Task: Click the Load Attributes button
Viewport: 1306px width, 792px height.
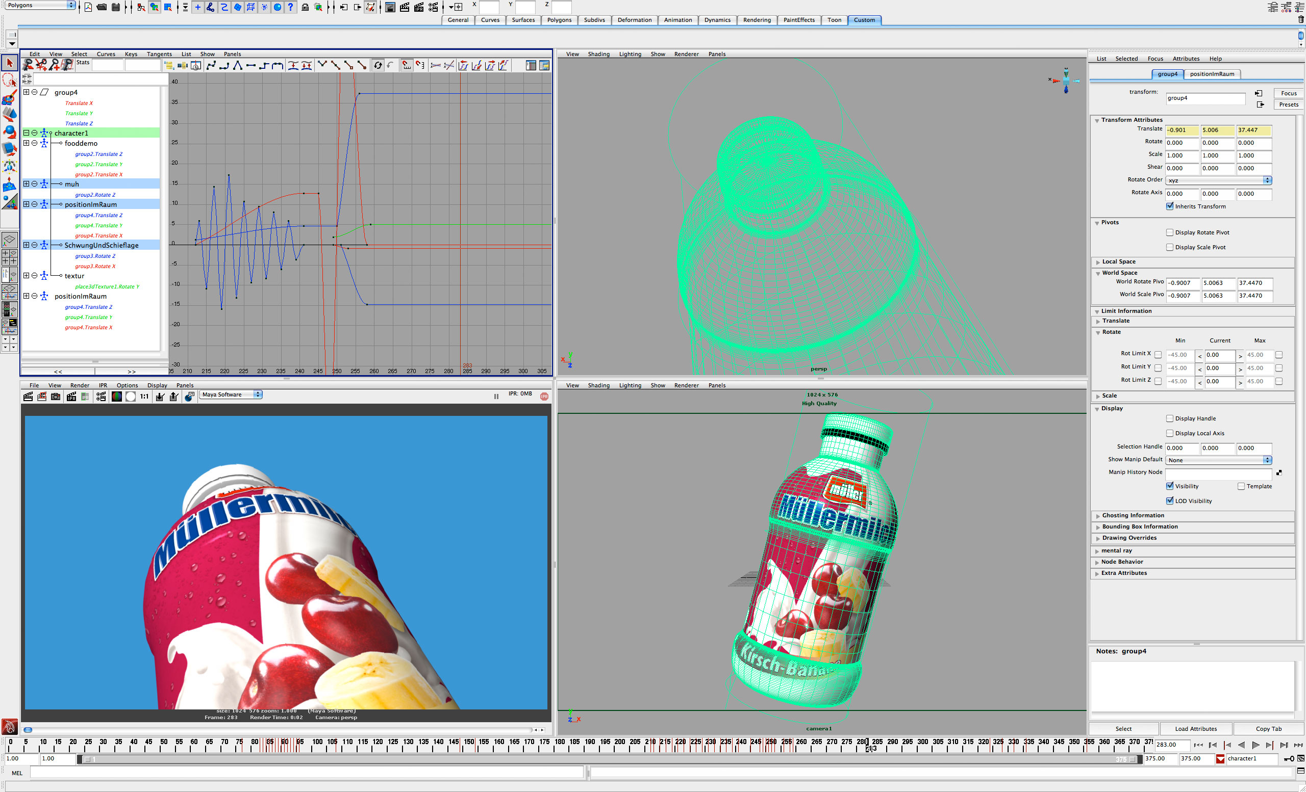Action: (1196, 729)
